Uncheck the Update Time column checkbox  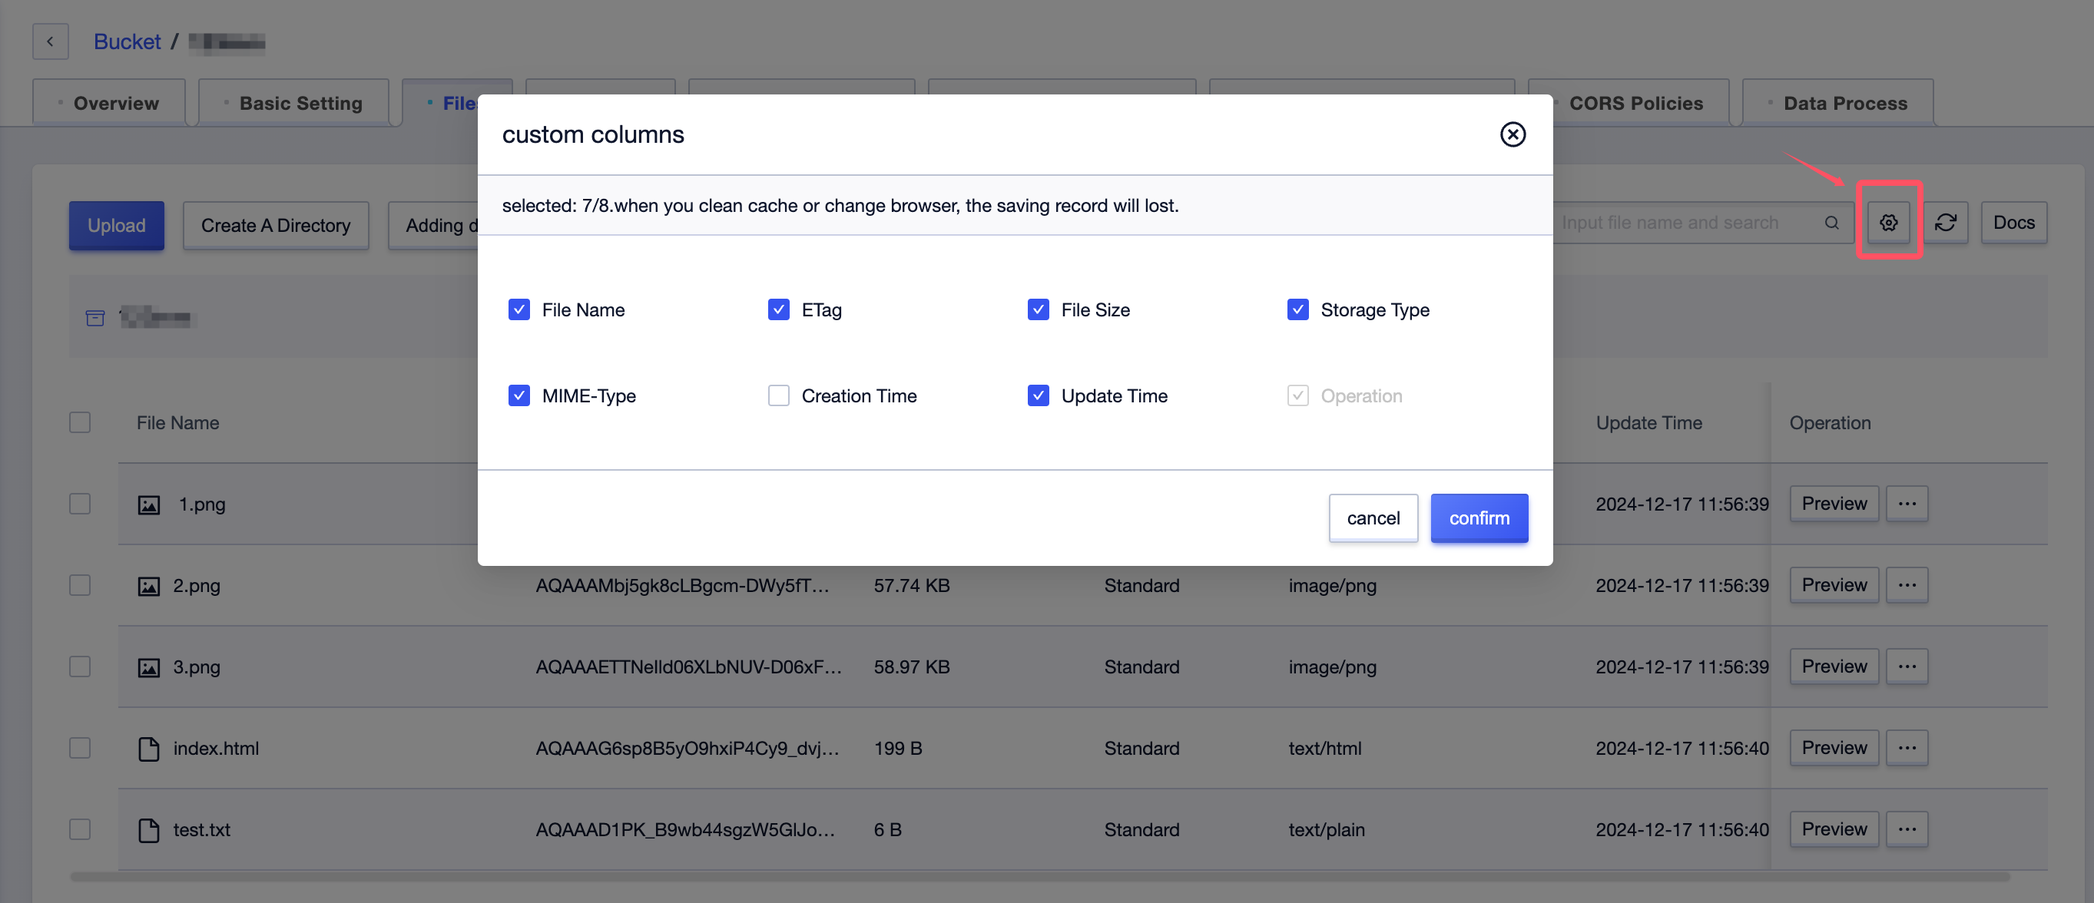pyautogui.click(x=1038, y=395)
